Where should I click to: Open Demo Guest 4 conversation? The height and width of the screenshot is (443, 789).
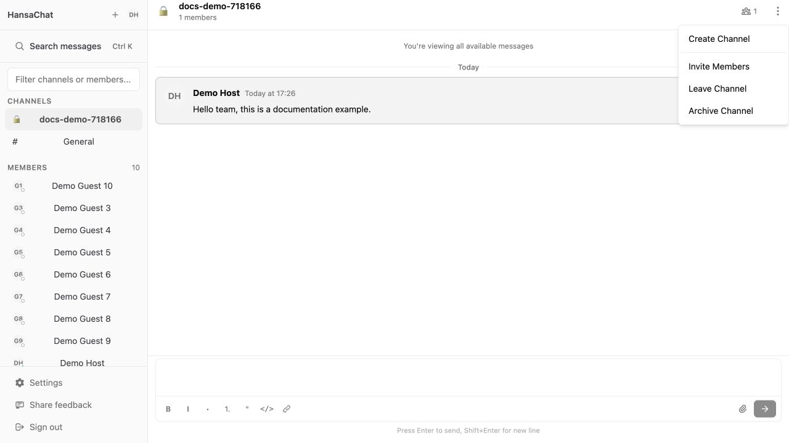[x=73, y=230]
